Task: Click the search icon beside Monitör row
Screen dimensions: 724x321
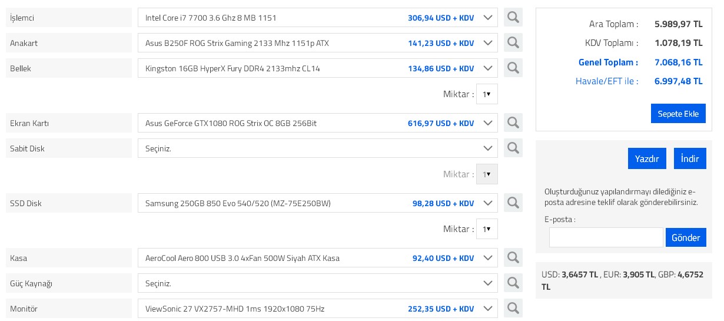Action: point(513,309)
